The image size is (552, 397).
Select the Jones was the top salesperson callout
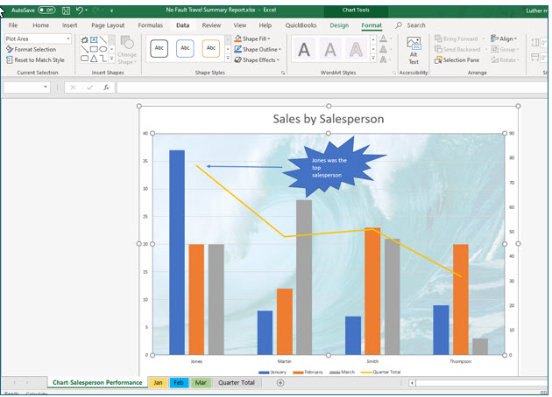click(333, 166)
